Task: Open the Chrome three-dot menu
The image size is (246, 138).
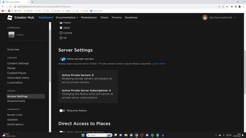Action: 243,7
